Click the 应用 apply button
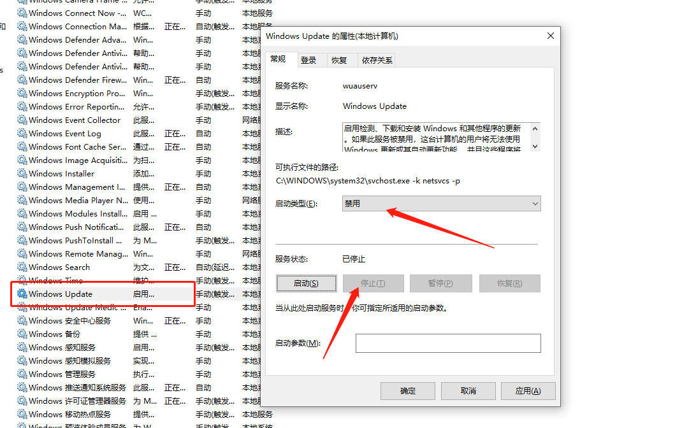Viewport: 689px width, 428px height. click(528, 390)
